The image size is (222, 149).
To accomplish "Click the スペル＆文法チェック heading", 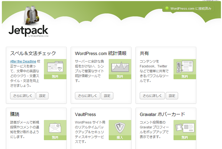I will (33, 53).
